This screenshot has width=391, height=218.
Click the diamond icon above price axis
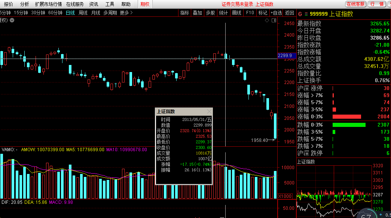point(267,21)
